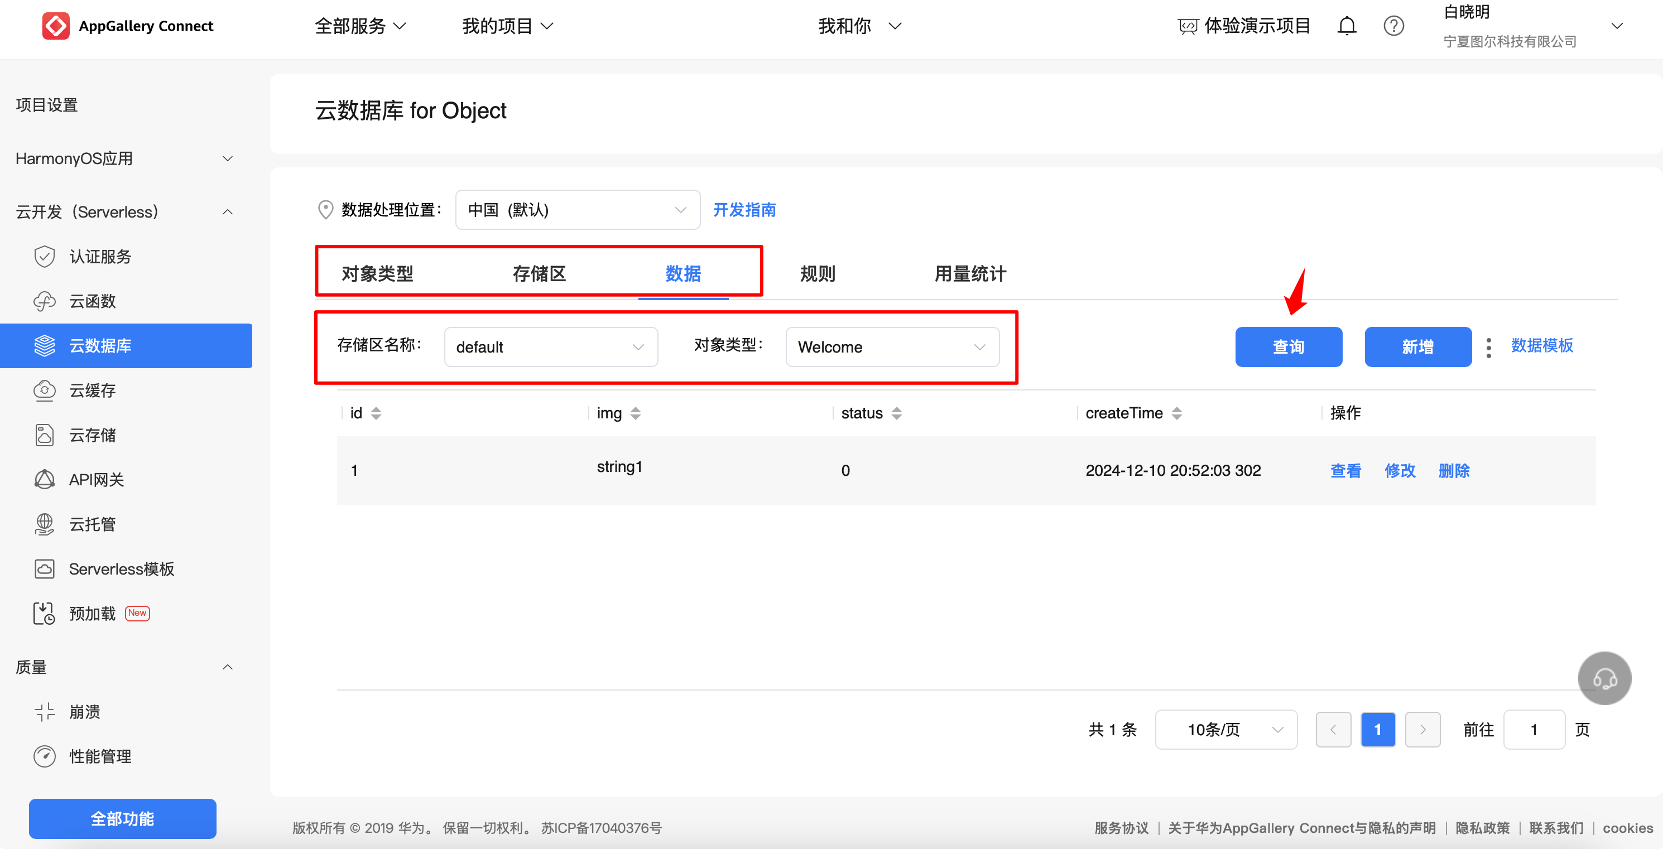Click the 体验演示项目 link
Image resolution: width=1663 pixels, height=849 pixels.
[1257, 26]
